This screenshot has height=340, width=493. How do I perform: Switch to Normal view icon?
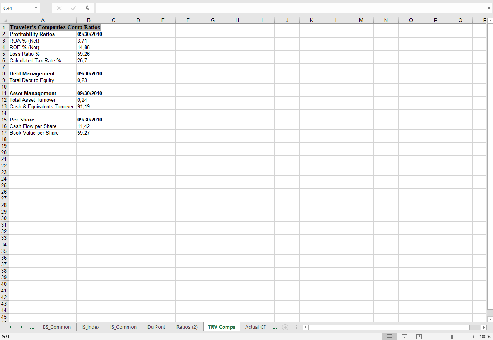[390, 337]
